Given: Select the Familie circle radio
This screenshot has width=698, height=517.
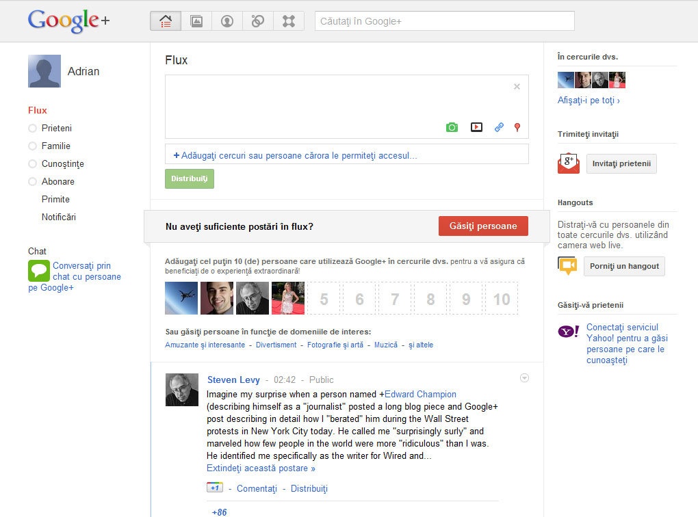Looking at the screenshot, I should click(x=32, y=146).
